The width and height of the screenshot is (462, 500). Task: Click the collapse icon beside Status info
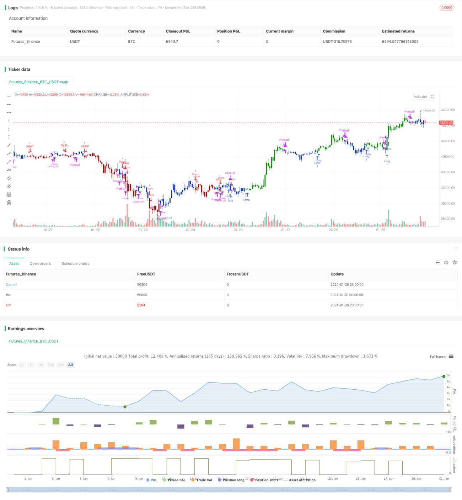tap(456, 249)
